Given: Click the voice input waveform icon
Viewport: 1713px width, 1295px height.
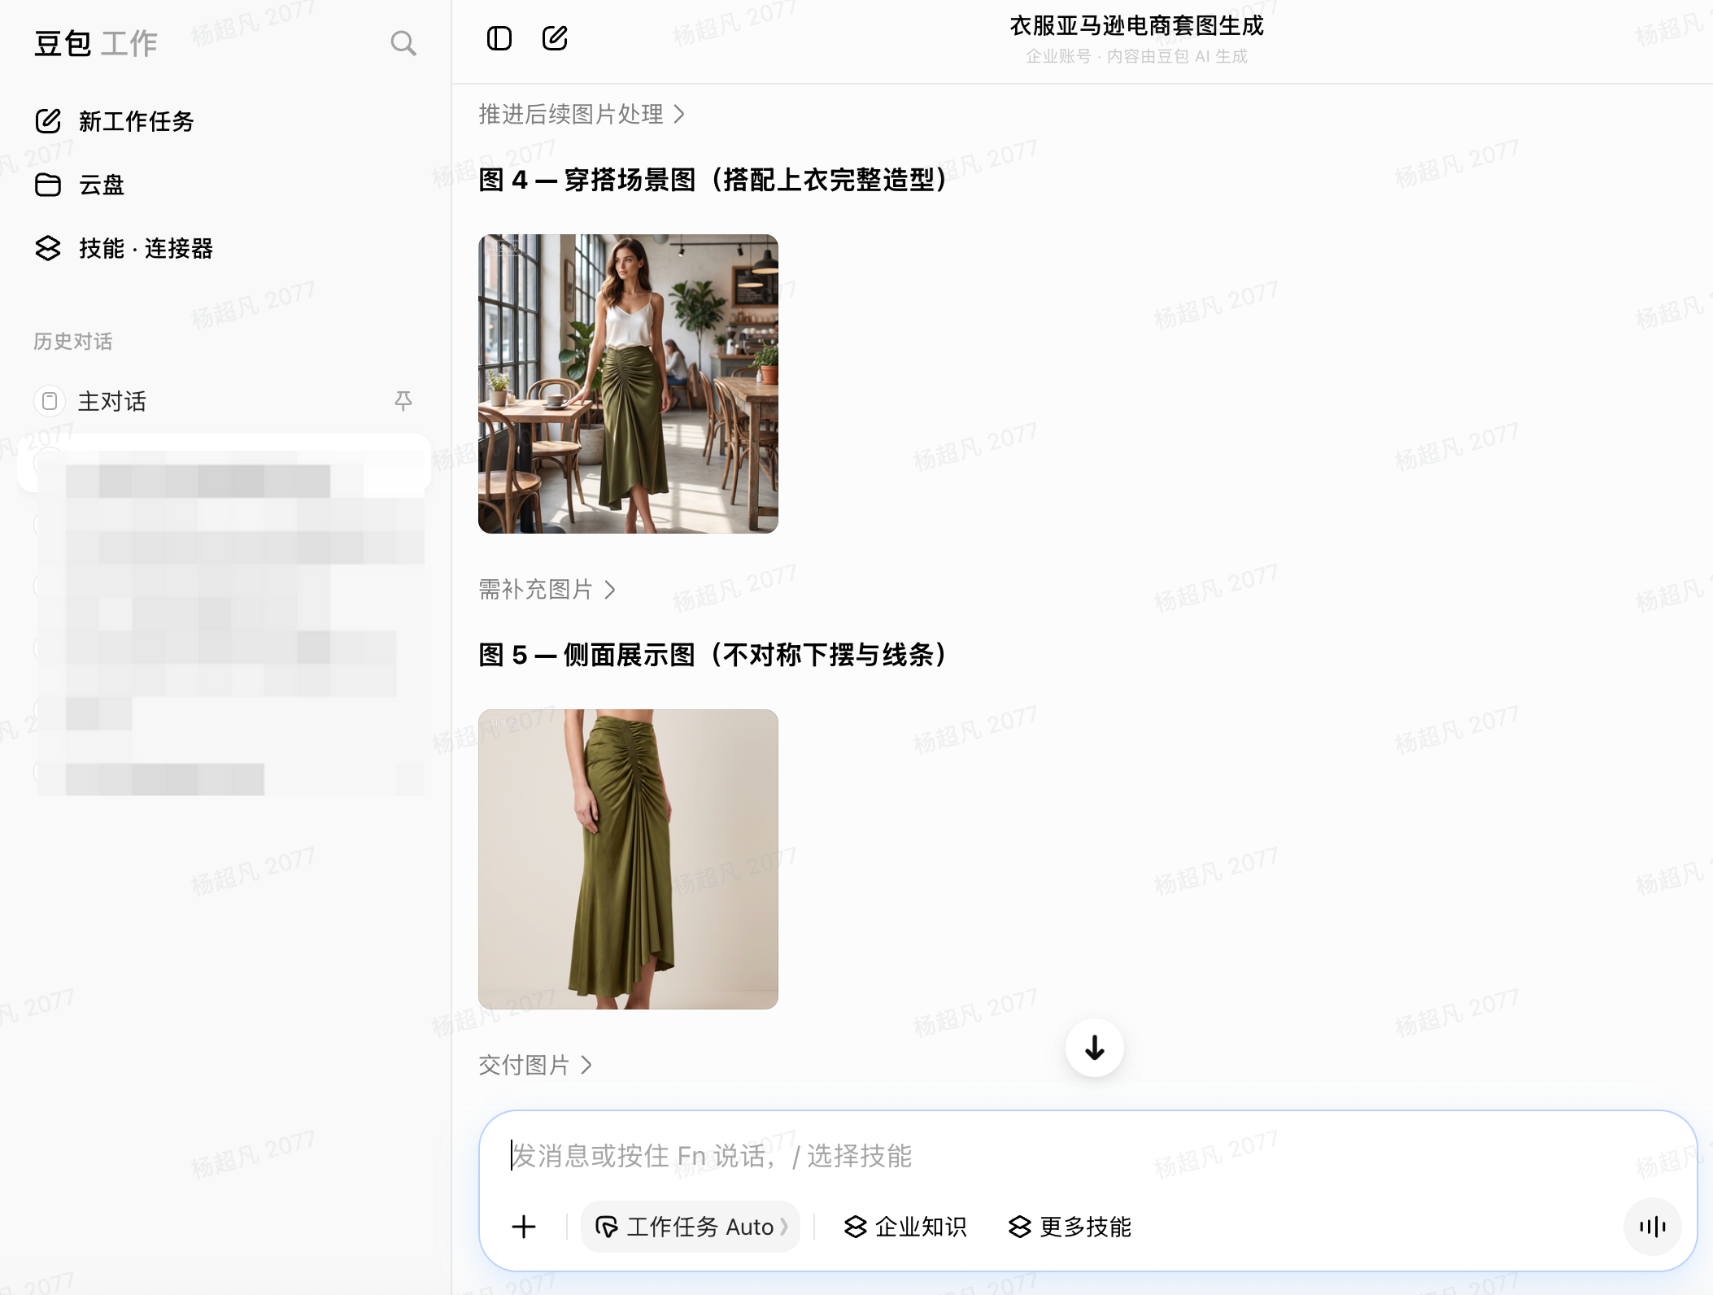Looking at the screenshot, I should click(1653, 1227).
